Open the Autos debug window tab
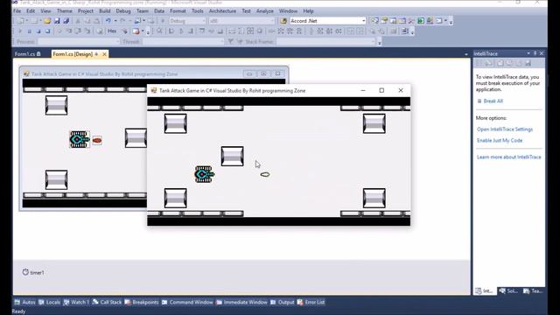Image resolution: width=560 pixels, height=315 pixels. 25,302
